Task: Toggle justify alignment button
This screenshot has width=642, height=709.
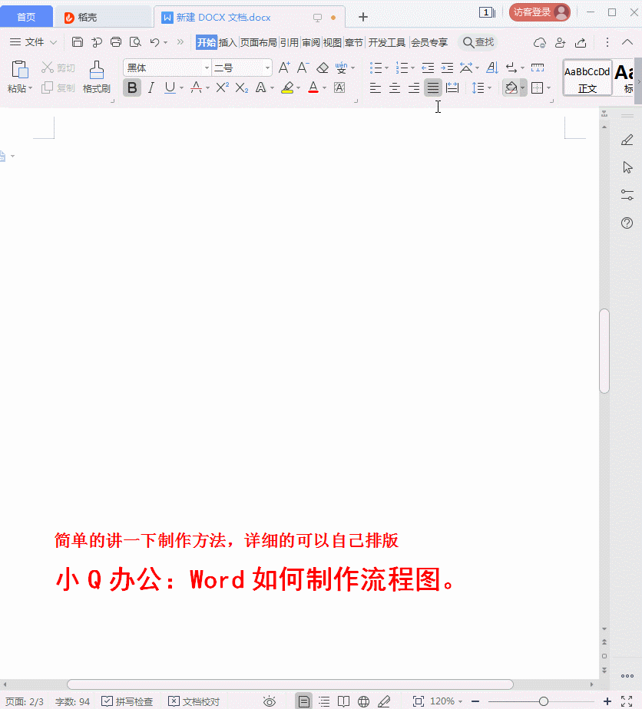Action: (x=433, y=87)
